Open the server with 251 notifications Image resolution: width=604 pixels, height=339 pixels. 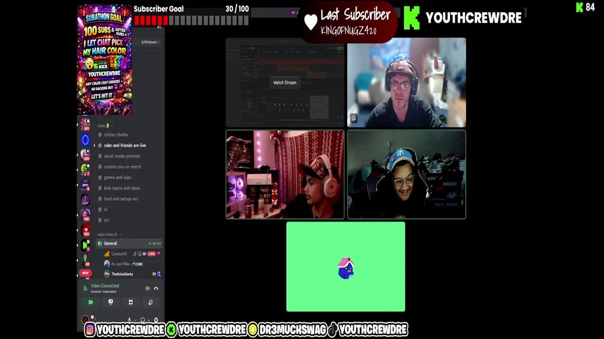85,124
